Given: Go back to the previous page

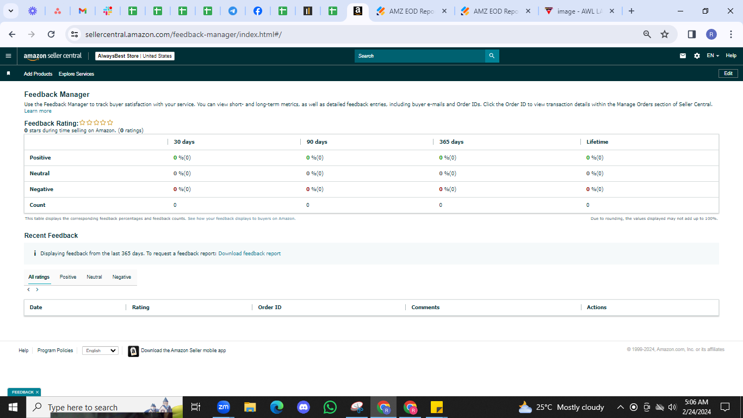Looking at the screenshot, I should (x=12, y=34).
